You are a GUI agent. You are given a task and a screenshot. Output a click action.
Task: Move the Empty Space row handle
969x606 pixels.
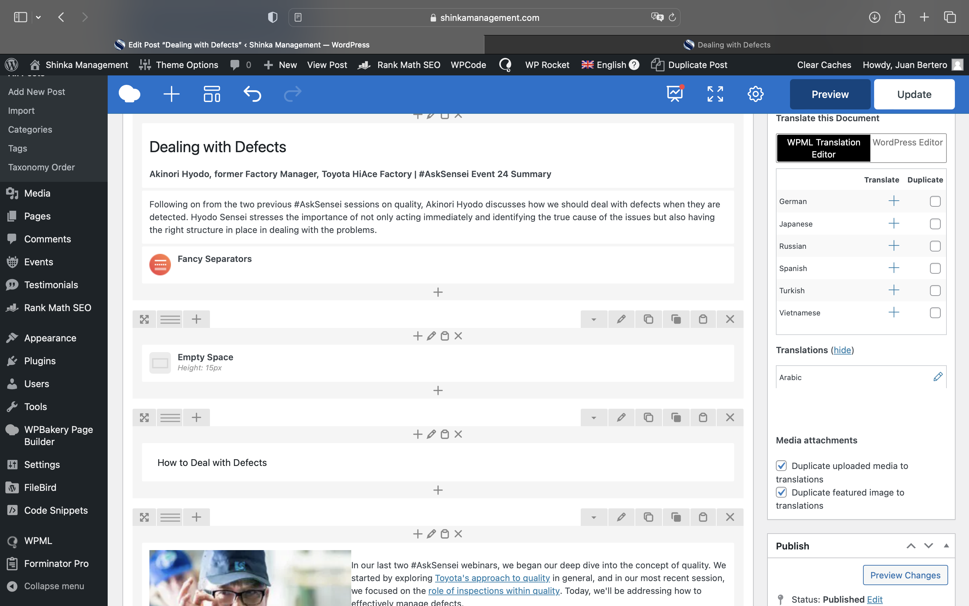(x=144, y=319)
